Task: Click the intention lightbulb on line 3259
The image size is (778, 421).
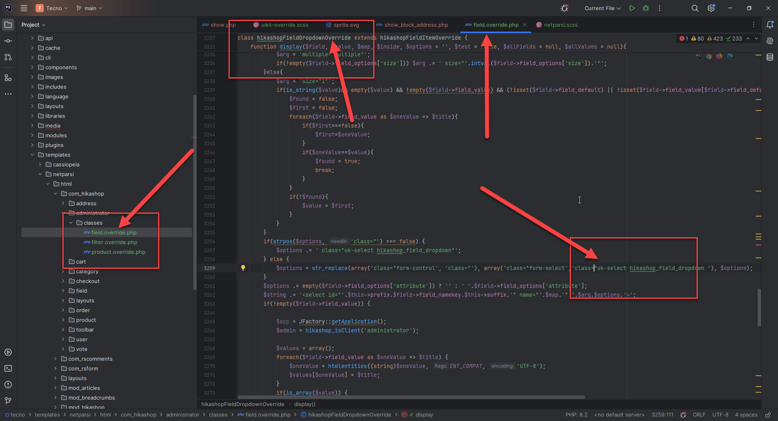Action: (243, 268)
